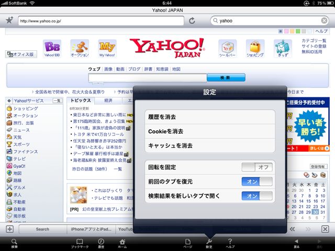This screenshot has width=335, height=251.
Task: Choose 地図 search category
Action: (x=176, y=69)
